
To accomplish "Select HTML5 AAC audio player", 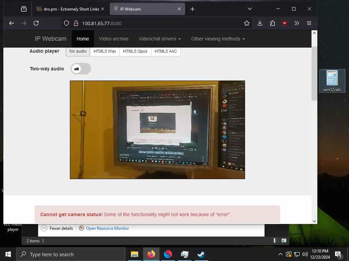I will click(x=166, y=51).
